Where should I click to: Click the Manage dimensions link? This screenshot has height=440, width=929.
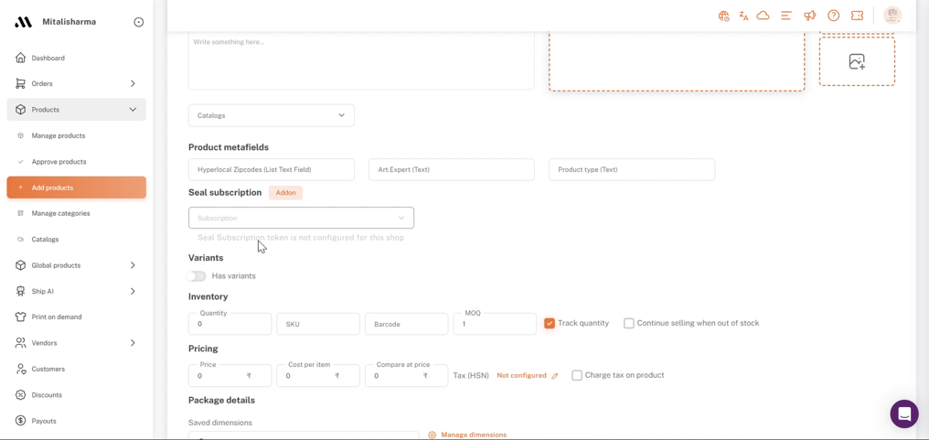click(x=474, y=435)
